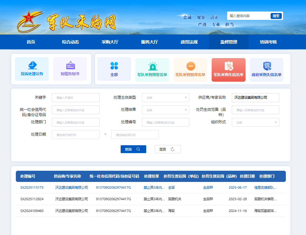Select the 军队采购失信名单 red tile
Screen dimensions: 306x235
[x=228, y=70]
